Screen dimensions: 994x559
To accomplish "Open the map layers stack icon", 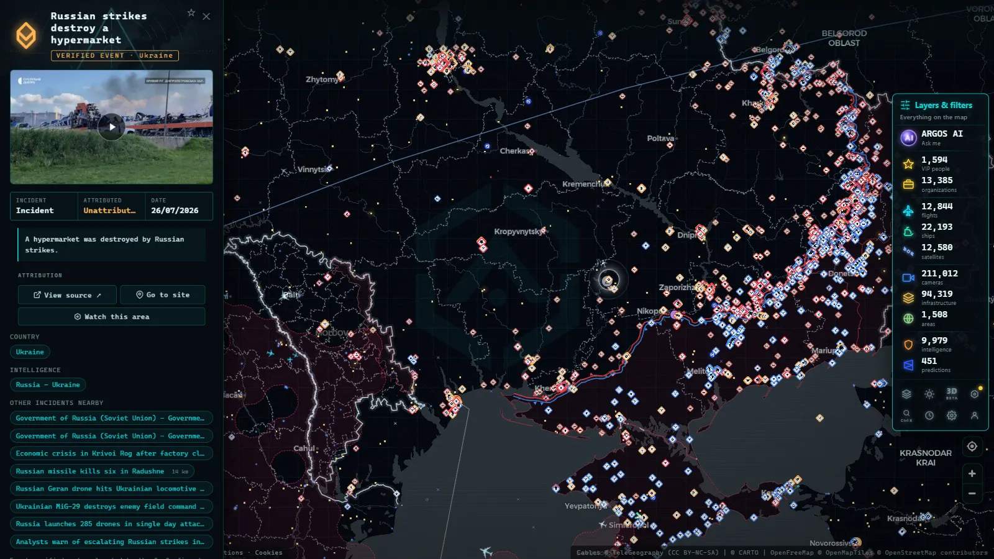I will (x=906, y=394).
